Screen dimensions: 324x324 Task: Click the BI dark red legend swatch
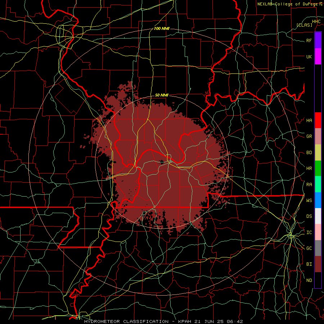[318, 264]
